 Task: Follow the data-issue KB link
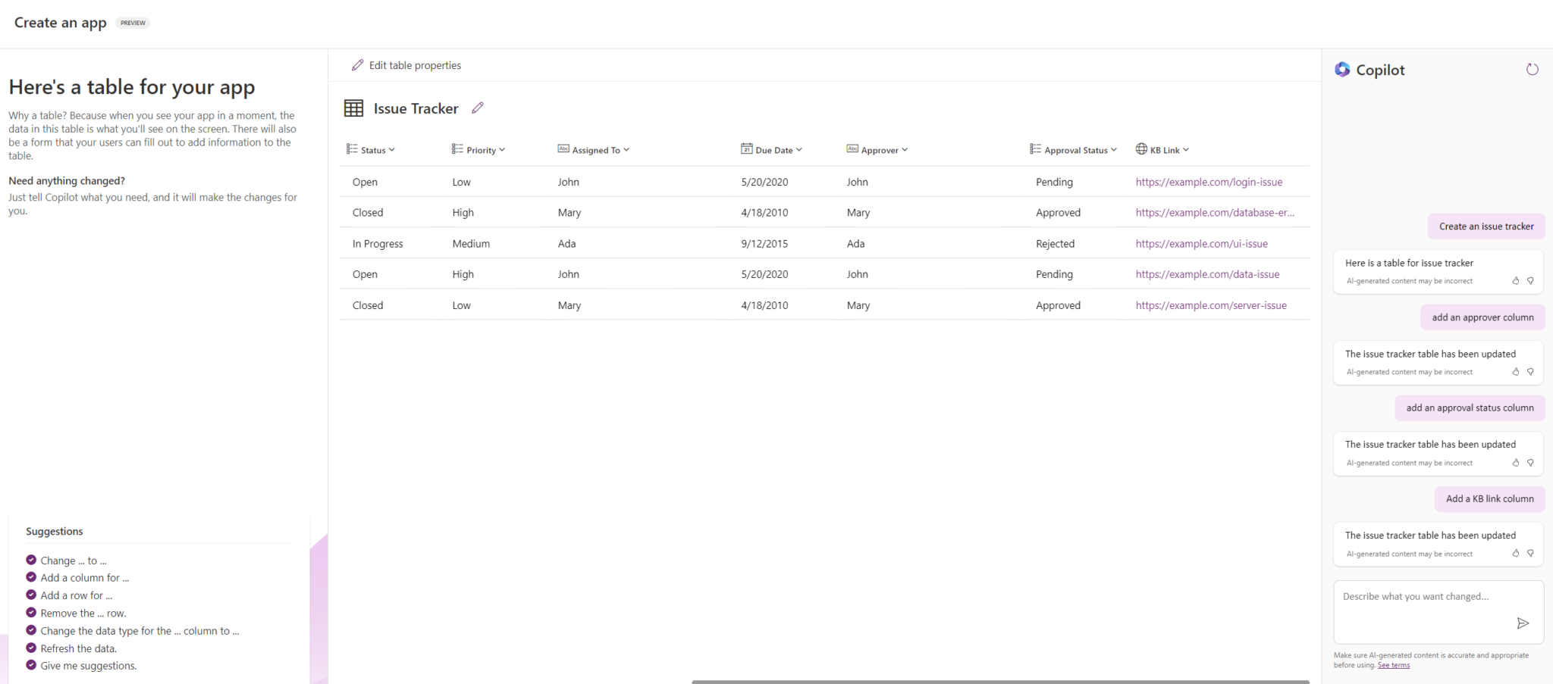click(x=1207, y=274)
